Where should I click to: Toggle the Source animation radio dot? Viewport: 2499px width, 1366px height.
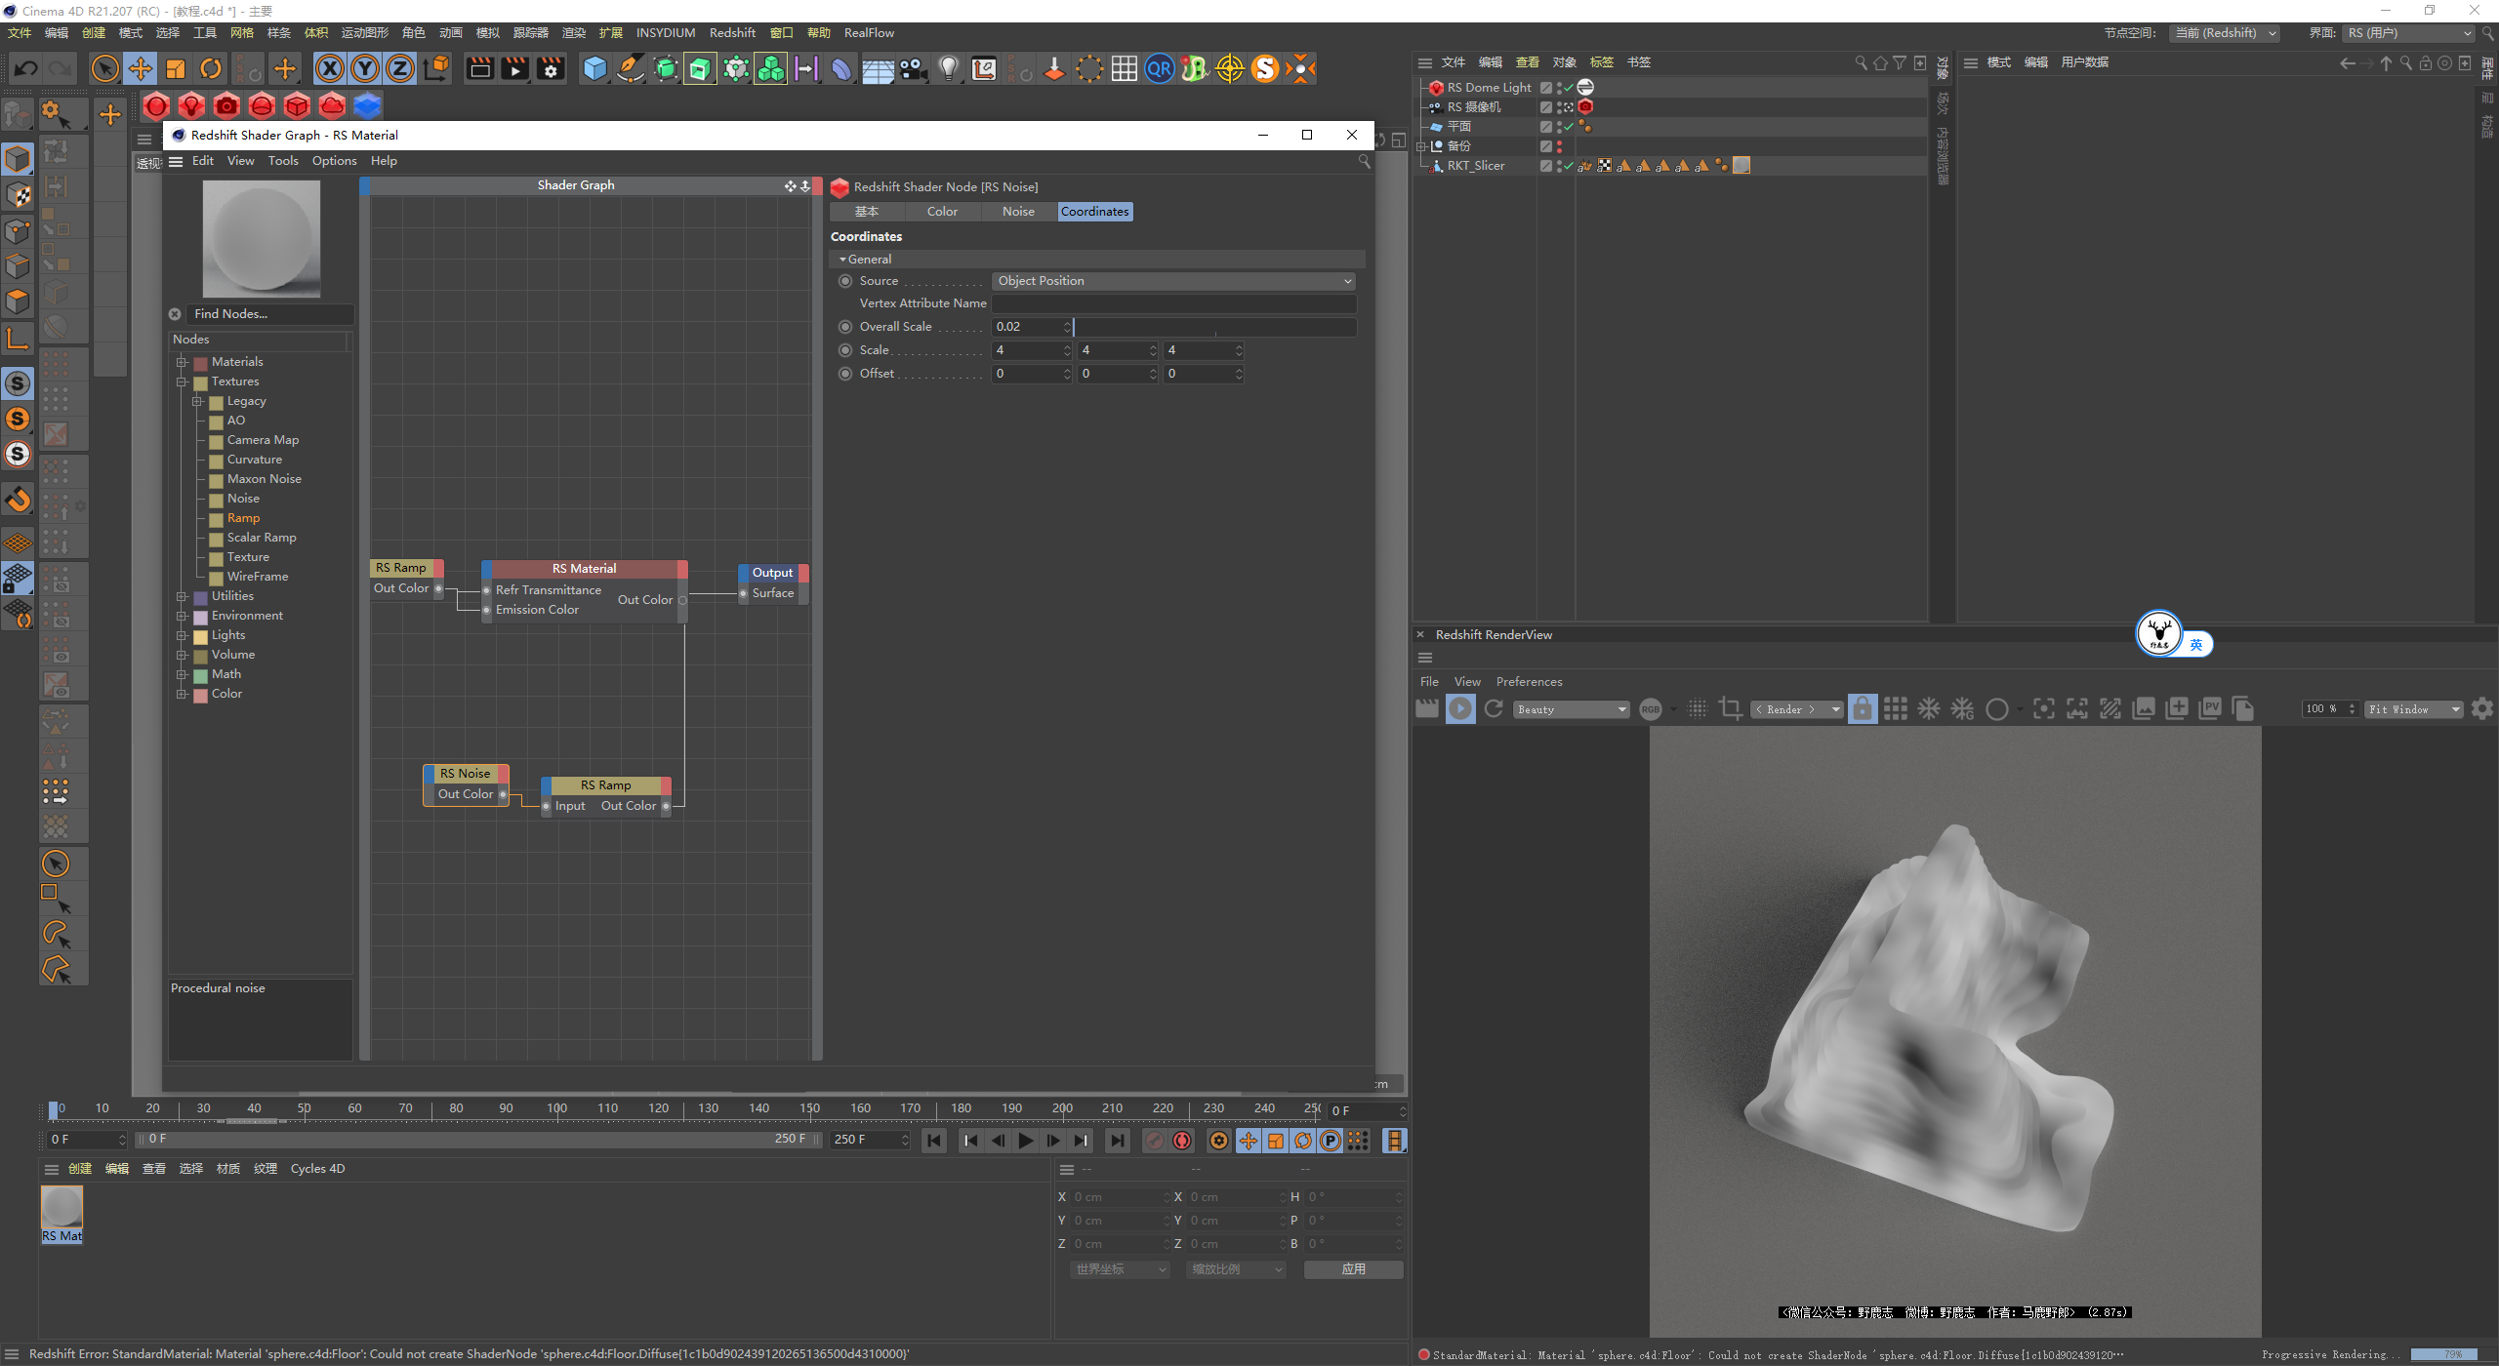pyautogui.click(x=845, y=281)
